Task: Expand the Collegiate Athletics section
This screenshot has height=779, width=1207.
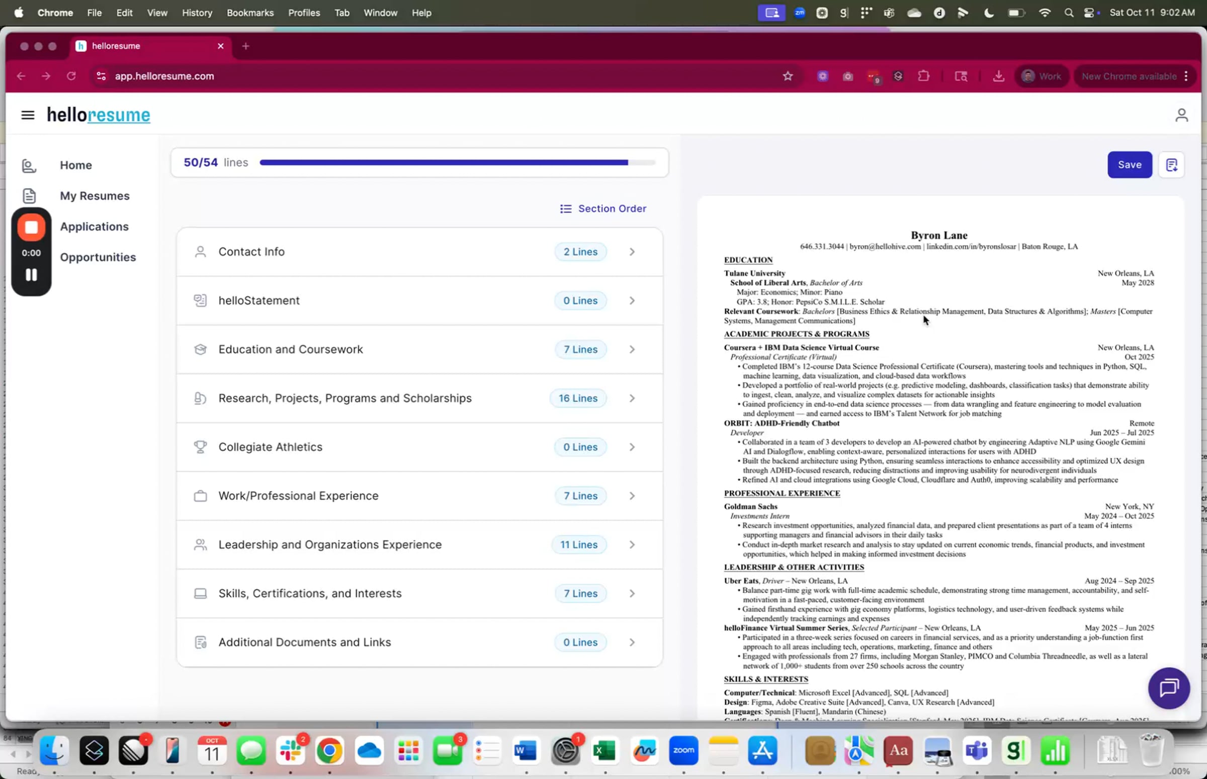Action: pyautogui.click(x=419, y=447)
